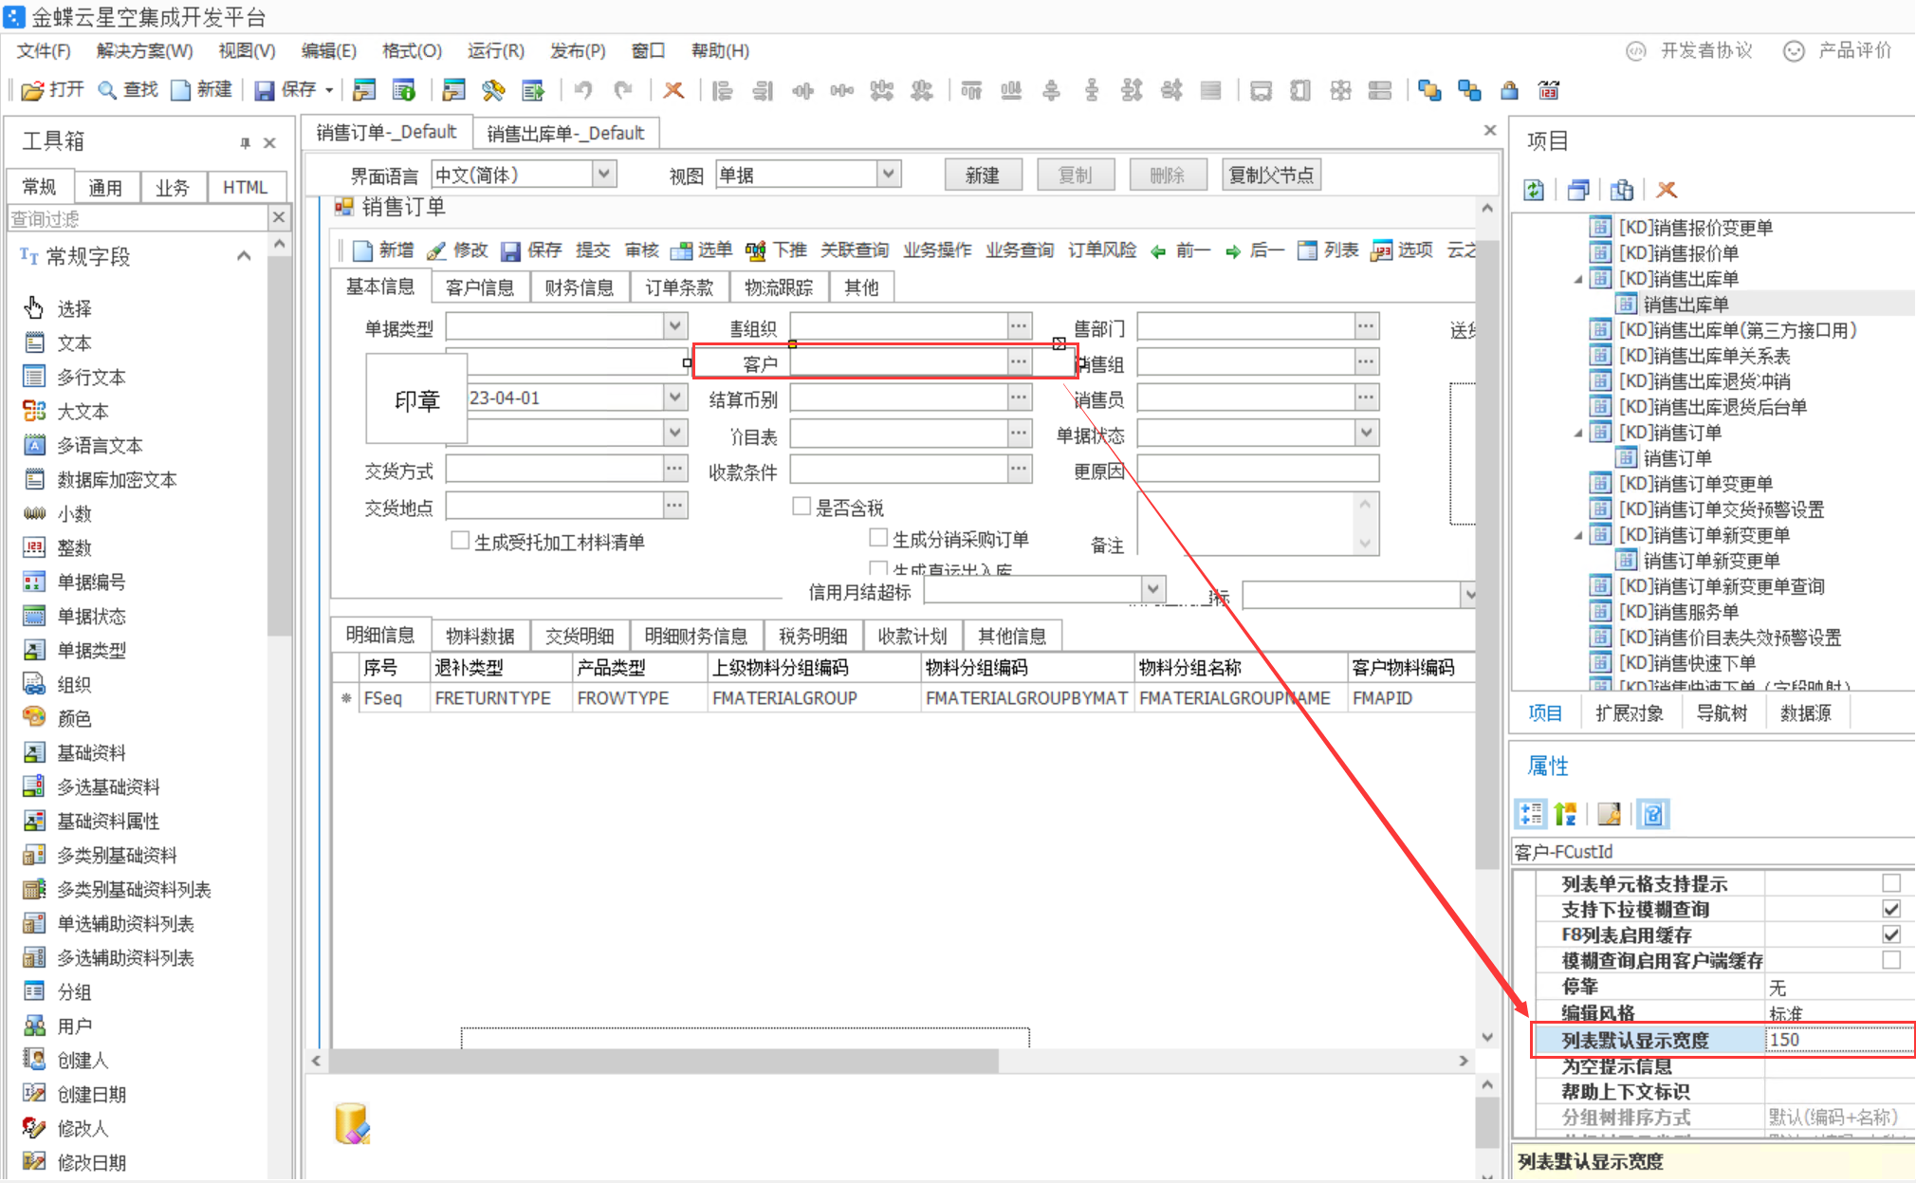Click the 客户 field ellipsis button
This screenshot has height=1183, width=1916.
point(1018,361)
